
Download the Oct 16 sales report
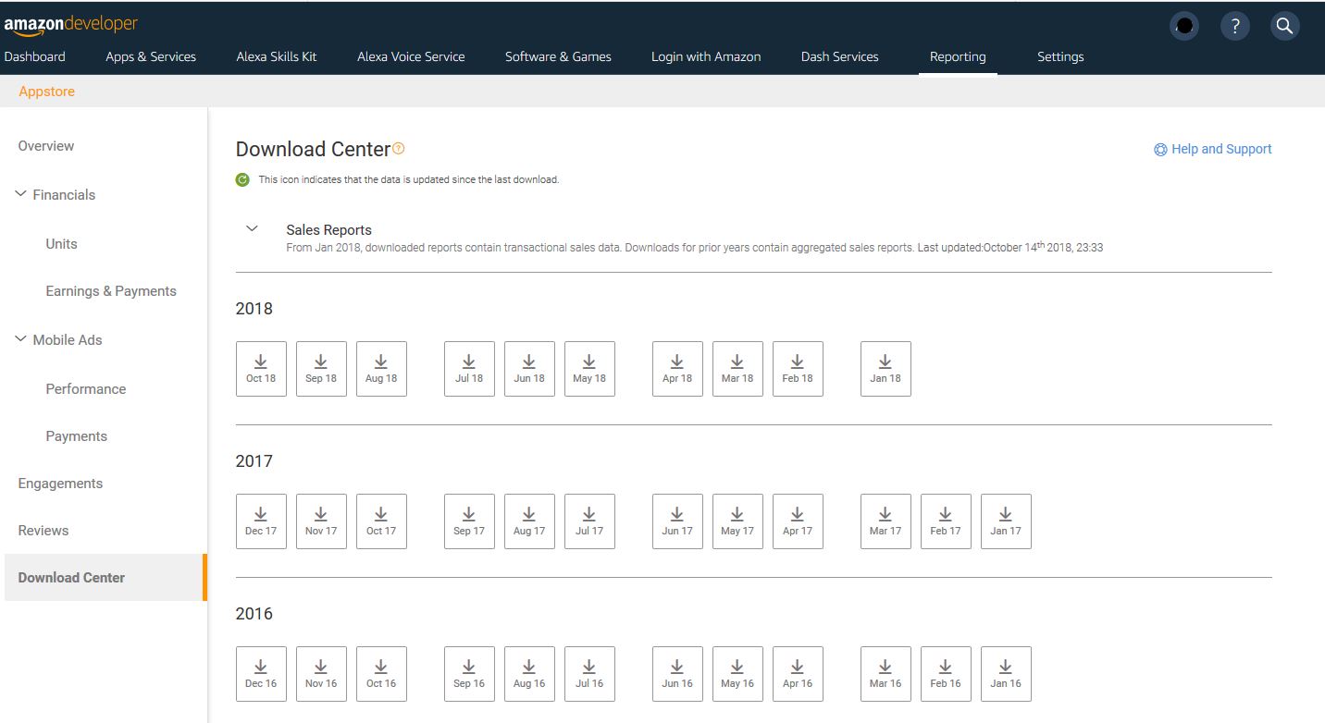click(x=381, y=674)
